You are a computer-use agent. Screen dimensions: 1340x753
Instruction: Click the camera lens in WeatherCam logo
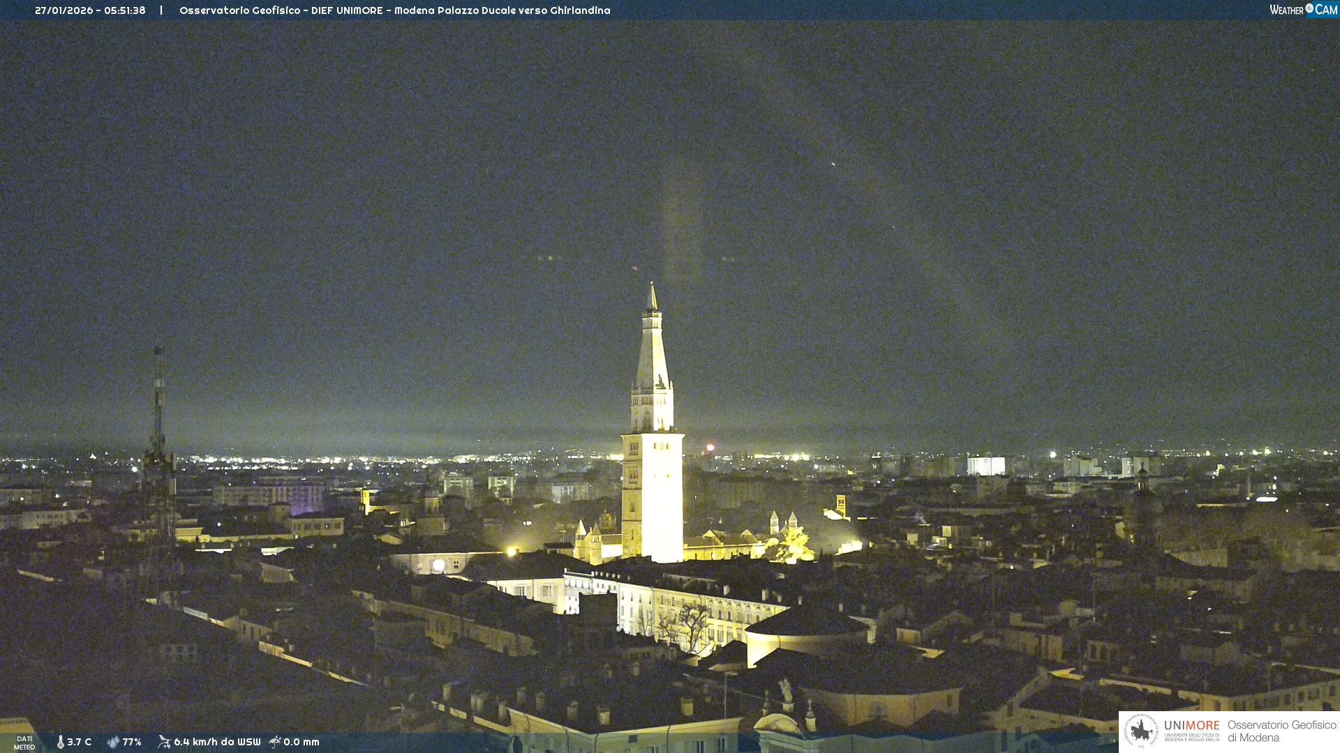pos(1309,8)
